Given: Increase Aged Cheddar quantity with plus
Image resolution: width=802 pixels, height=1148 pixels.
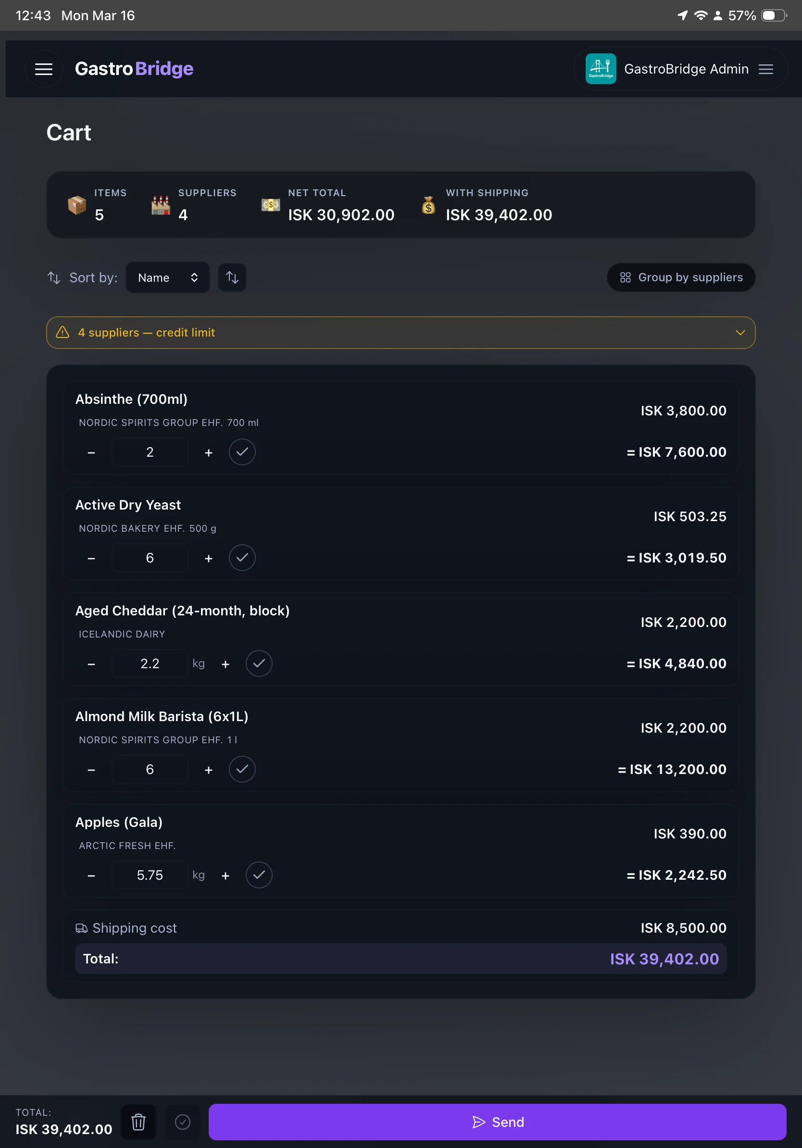Looking at the screenshot, I should pyautogui.click(x=226, y=663).
